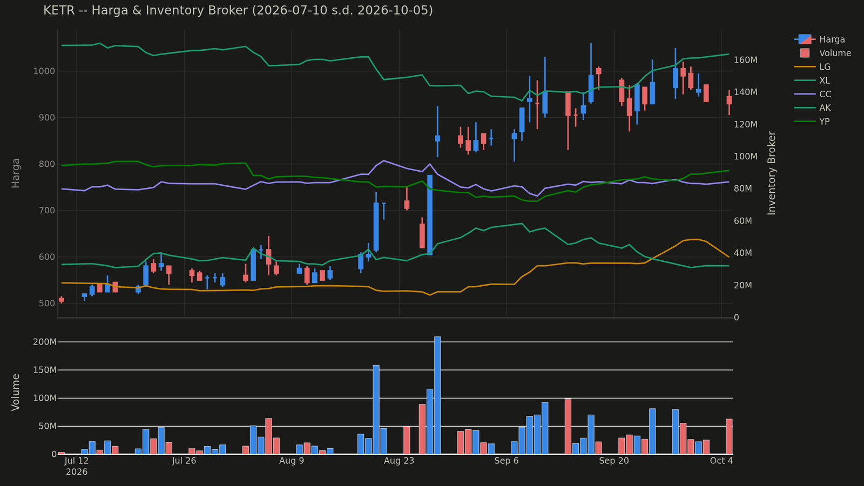Click the 200M volume axis tick label

tap(44, 342)
